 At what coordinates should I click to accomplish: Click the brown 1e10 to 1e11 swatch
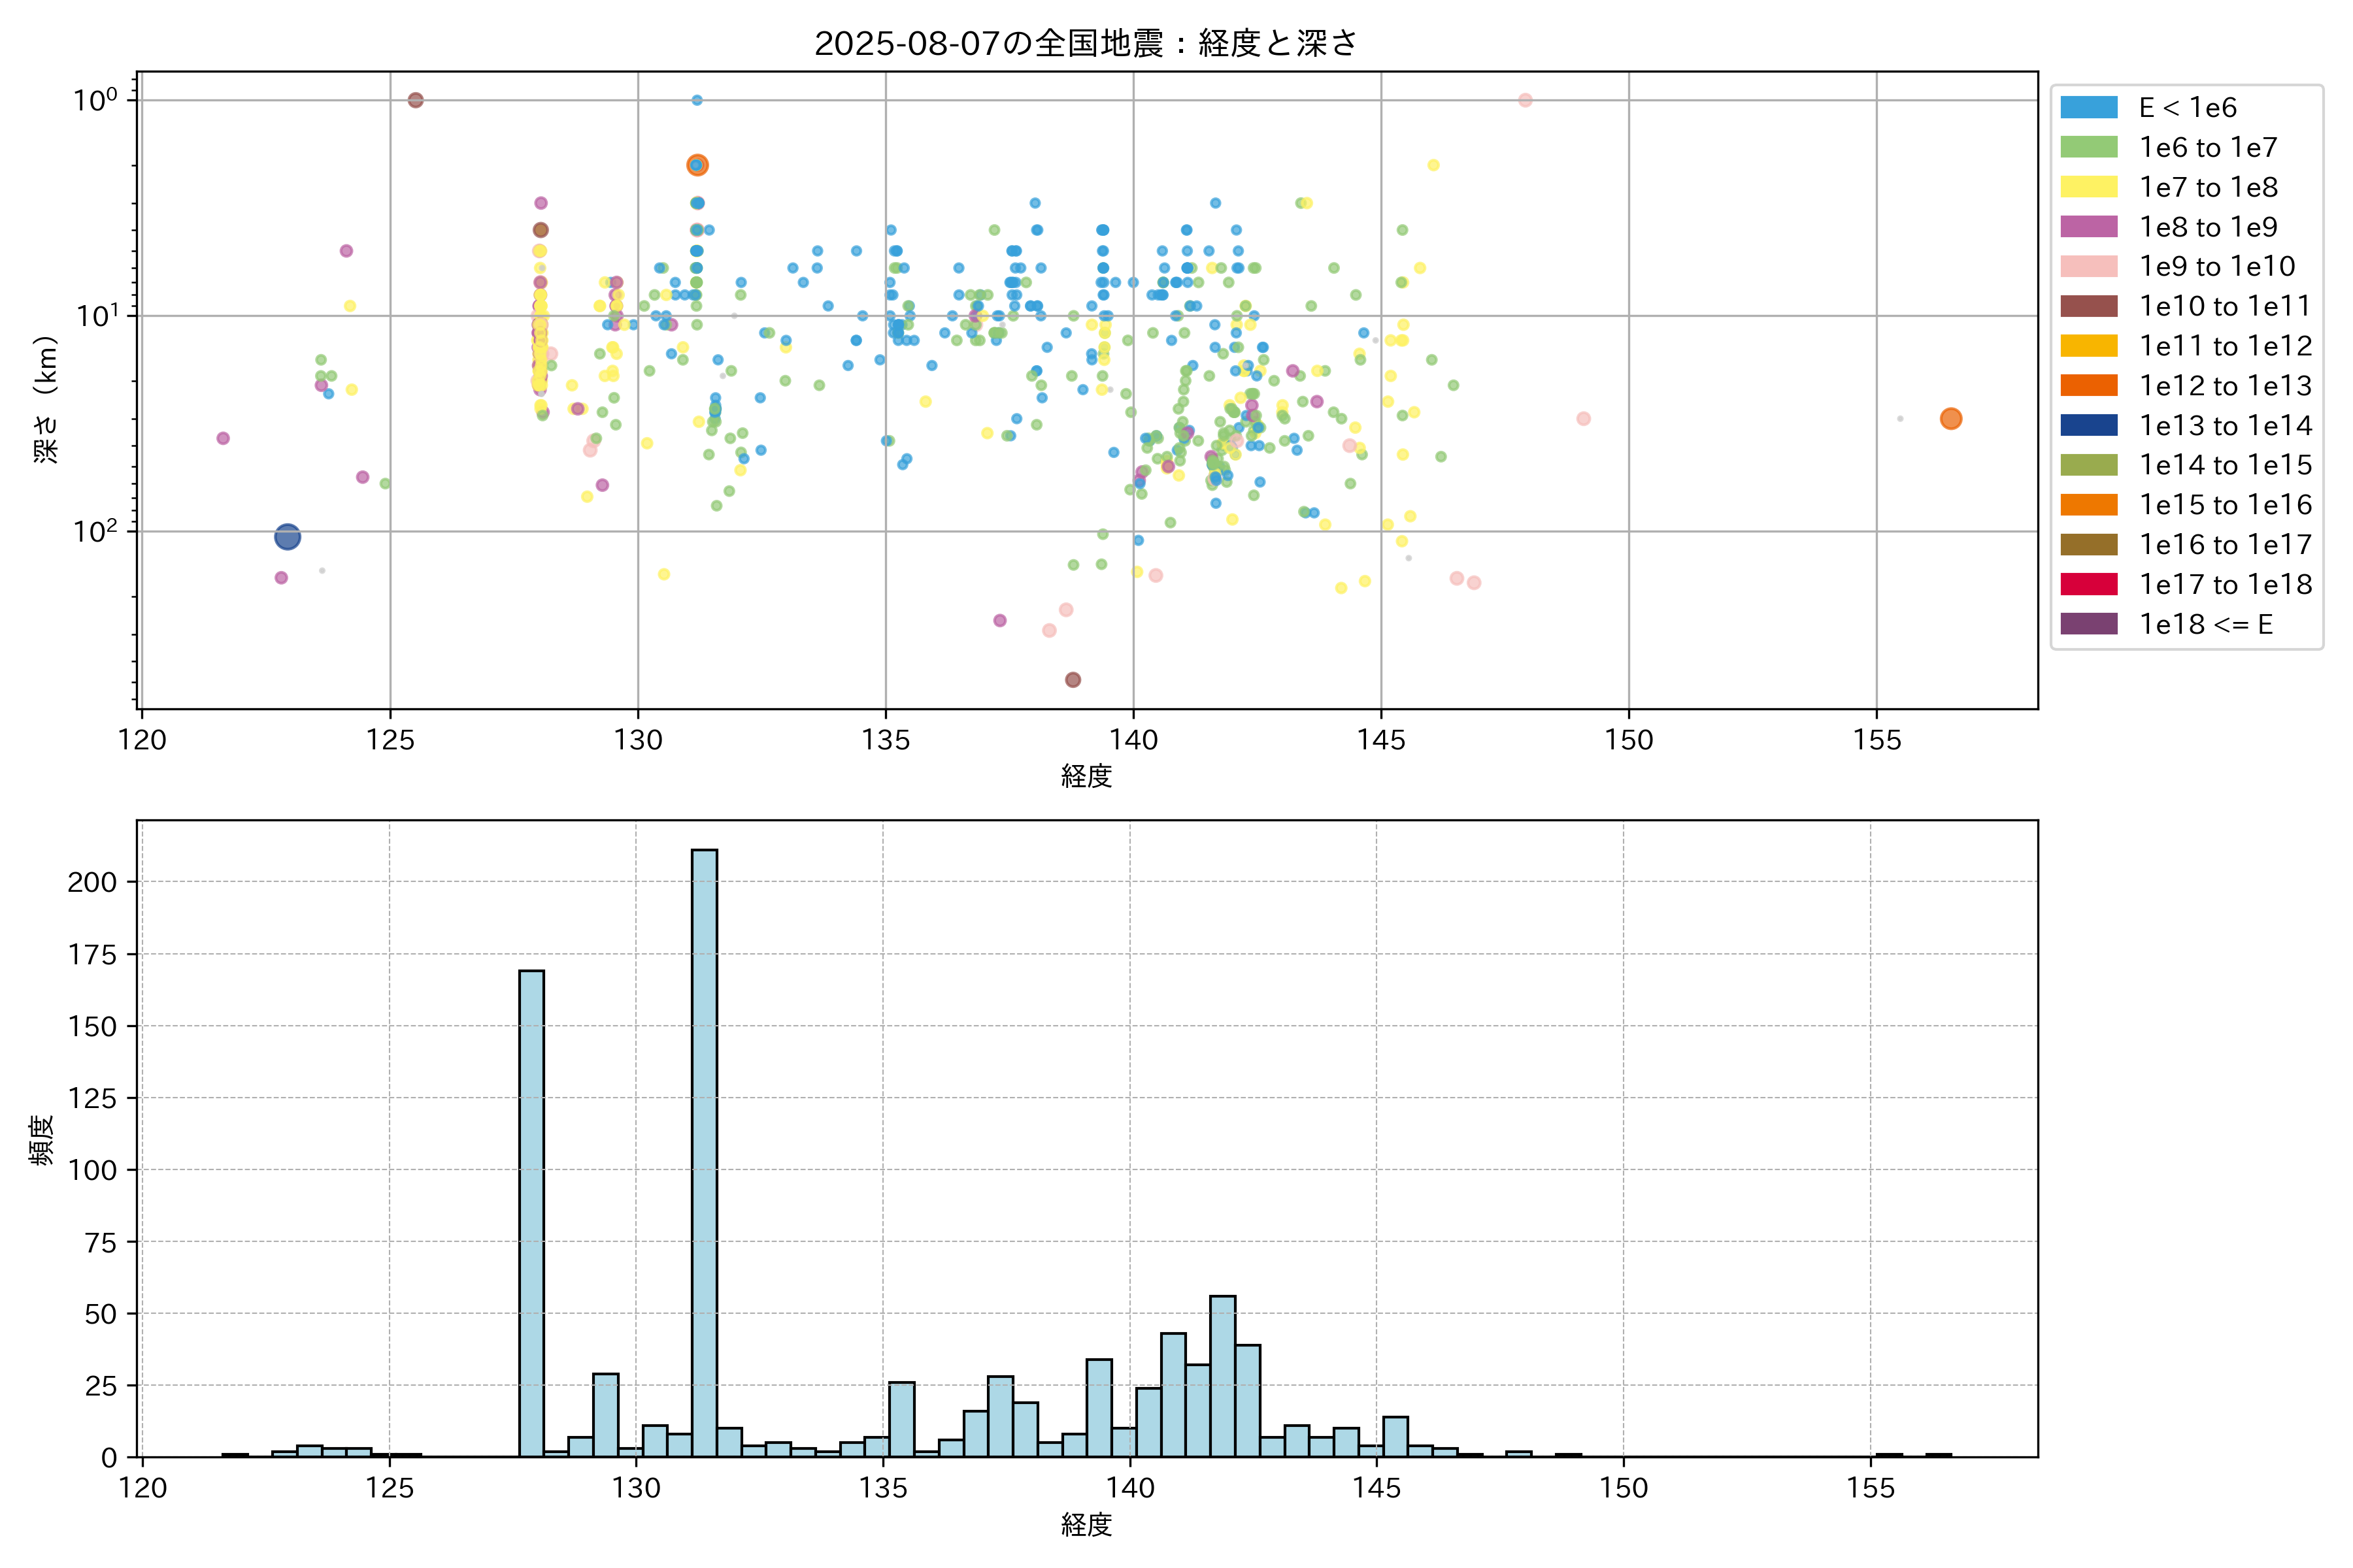(2089, 307)
